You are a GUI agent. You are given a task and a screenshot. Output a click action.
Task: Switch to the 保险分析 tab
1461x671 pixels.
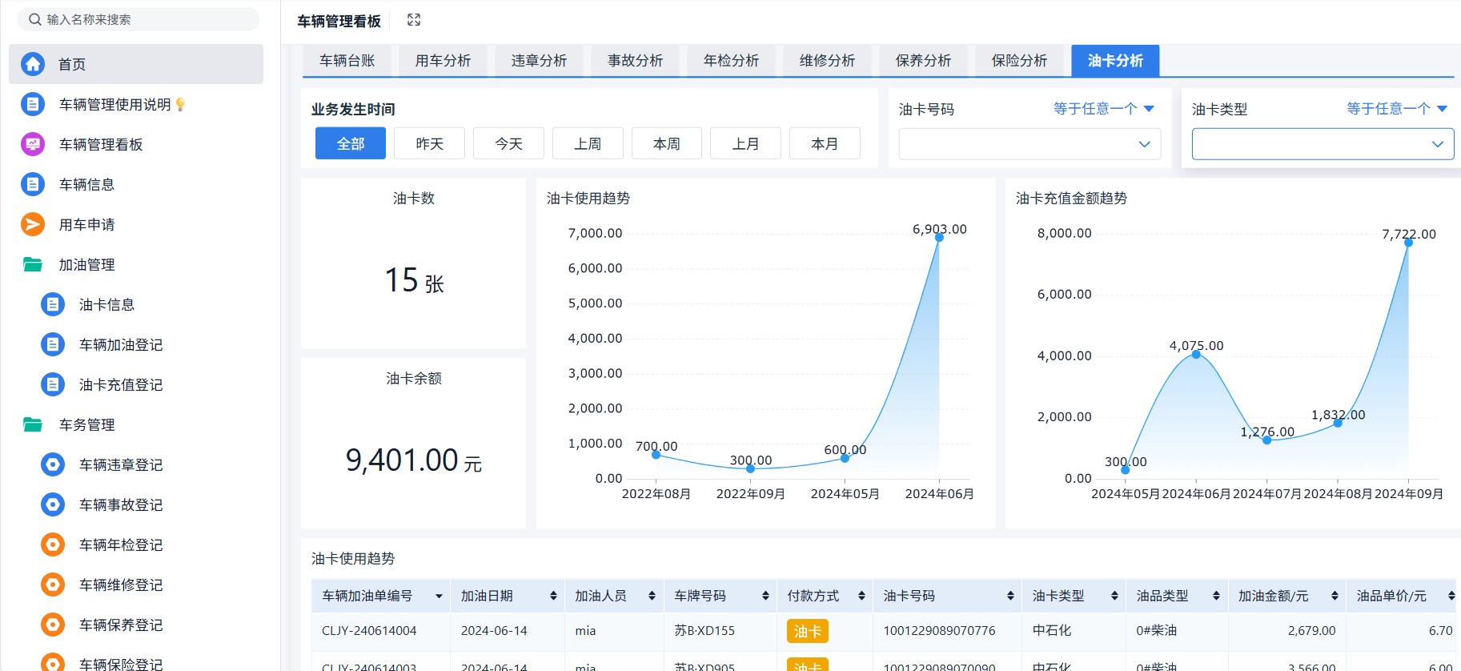pos(1019,61)
